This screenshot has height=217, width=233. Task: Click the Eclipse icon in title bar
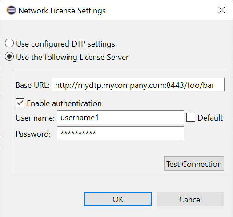click(x=11, y=10)
